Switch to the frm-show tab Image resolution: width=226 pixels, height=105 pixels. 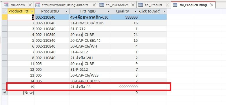point(18,5)
